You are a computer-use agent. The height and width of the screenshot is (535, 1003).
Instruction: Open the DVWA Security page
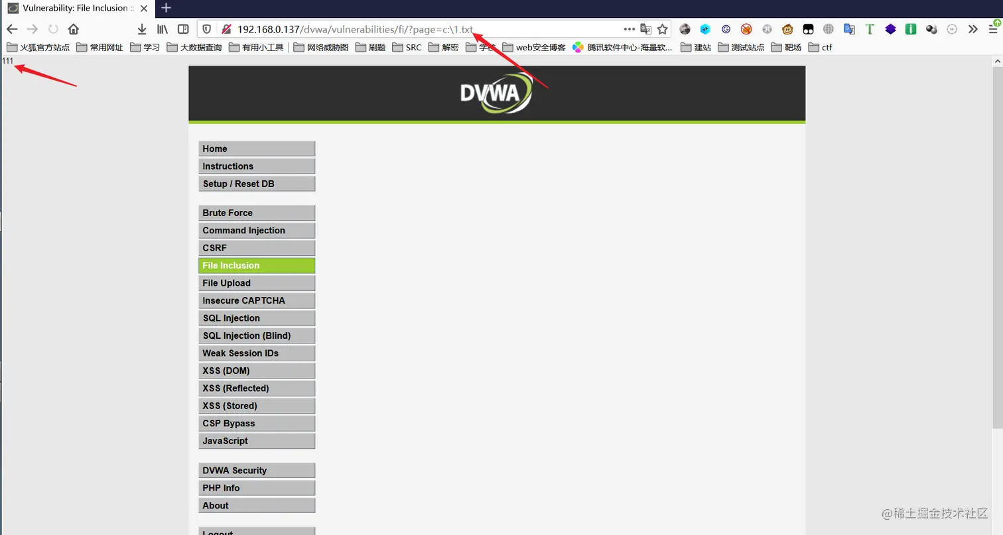point(257,471)
